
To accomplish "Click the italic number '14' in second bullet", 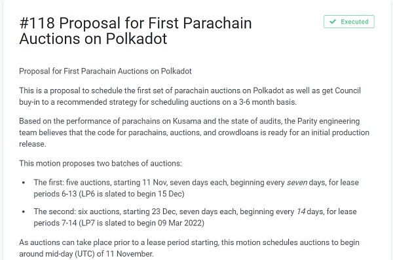I will 301,212.
